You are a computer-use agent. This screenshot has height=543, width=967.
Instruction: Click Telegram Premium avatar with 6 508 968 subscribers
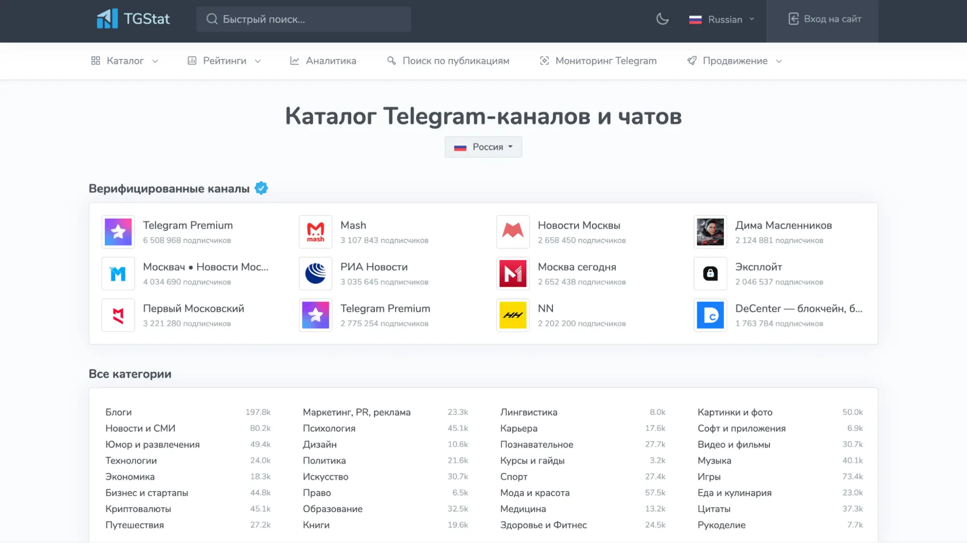pyautogui.click(x=118, y=232)
